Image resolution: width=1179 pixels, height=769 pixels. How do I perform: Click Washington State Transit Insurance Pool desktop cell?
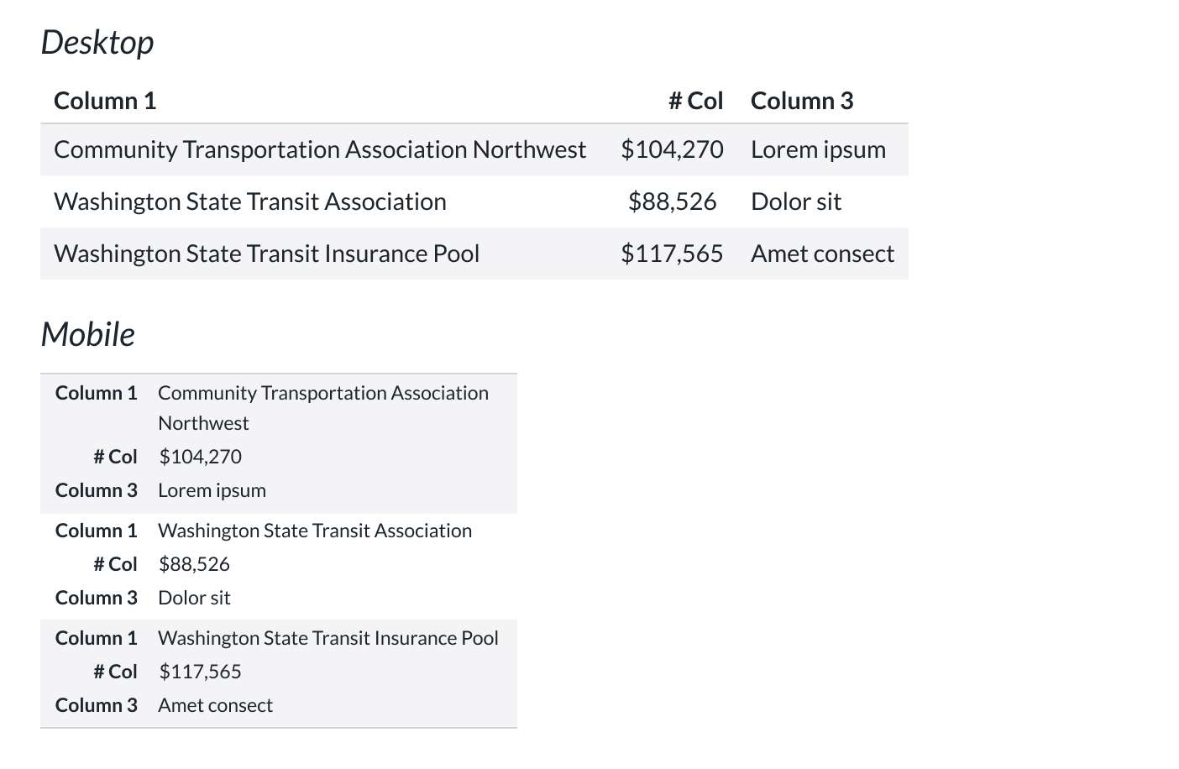coord(267,254)
